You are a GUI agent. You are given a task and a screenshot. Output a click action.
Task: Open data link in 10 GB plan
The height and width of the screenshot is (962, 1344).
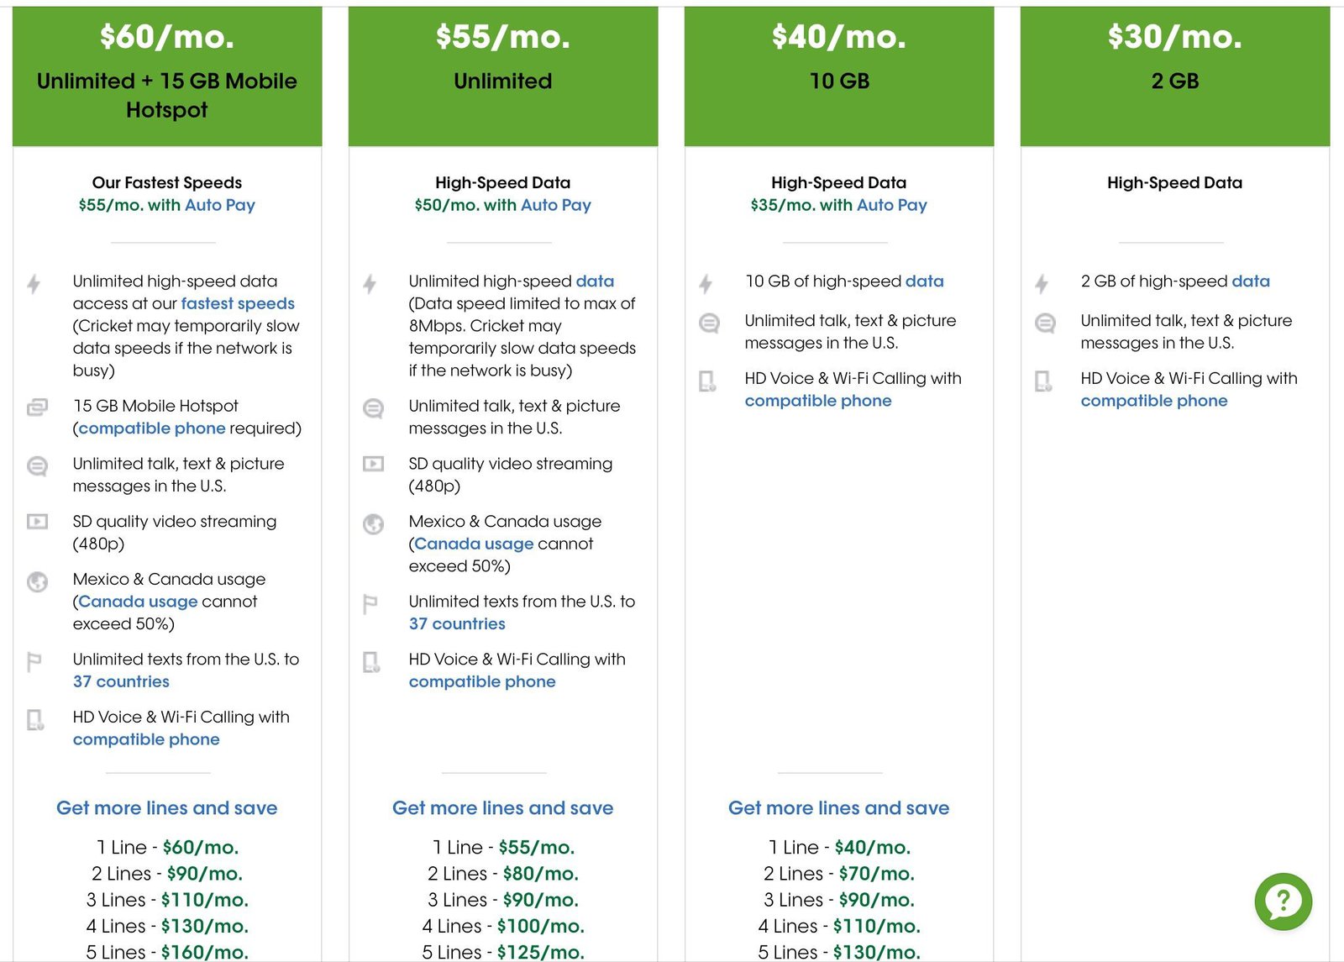click(925, 281)
